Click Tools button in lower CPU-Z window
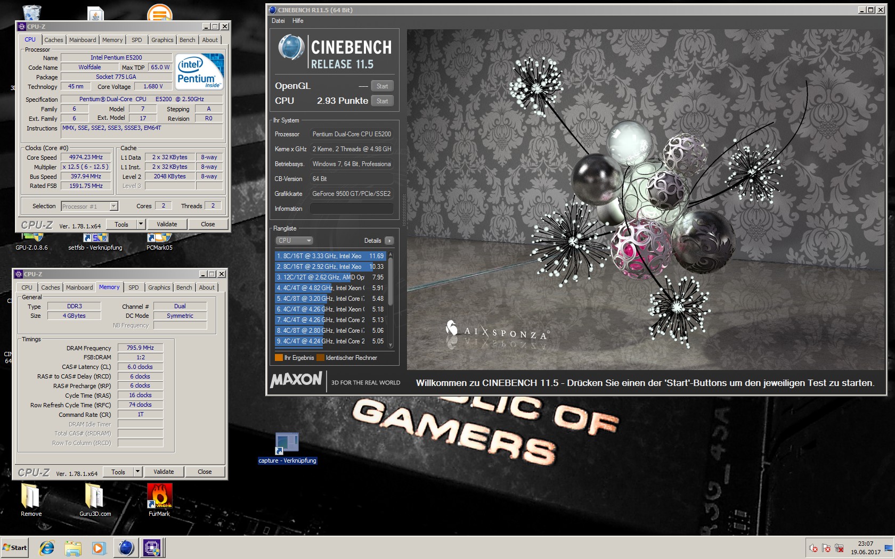Screen dimensions: 895x559 118,472
